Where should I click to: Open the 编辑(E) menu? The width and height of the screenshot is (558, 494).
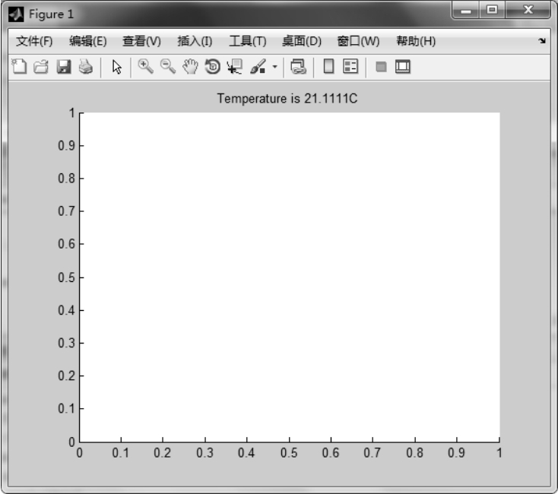88,41
